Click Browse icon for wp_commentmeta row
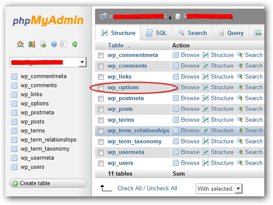Image resolution: width=273 pixels, height=205 pixels. tap(176, 55)
